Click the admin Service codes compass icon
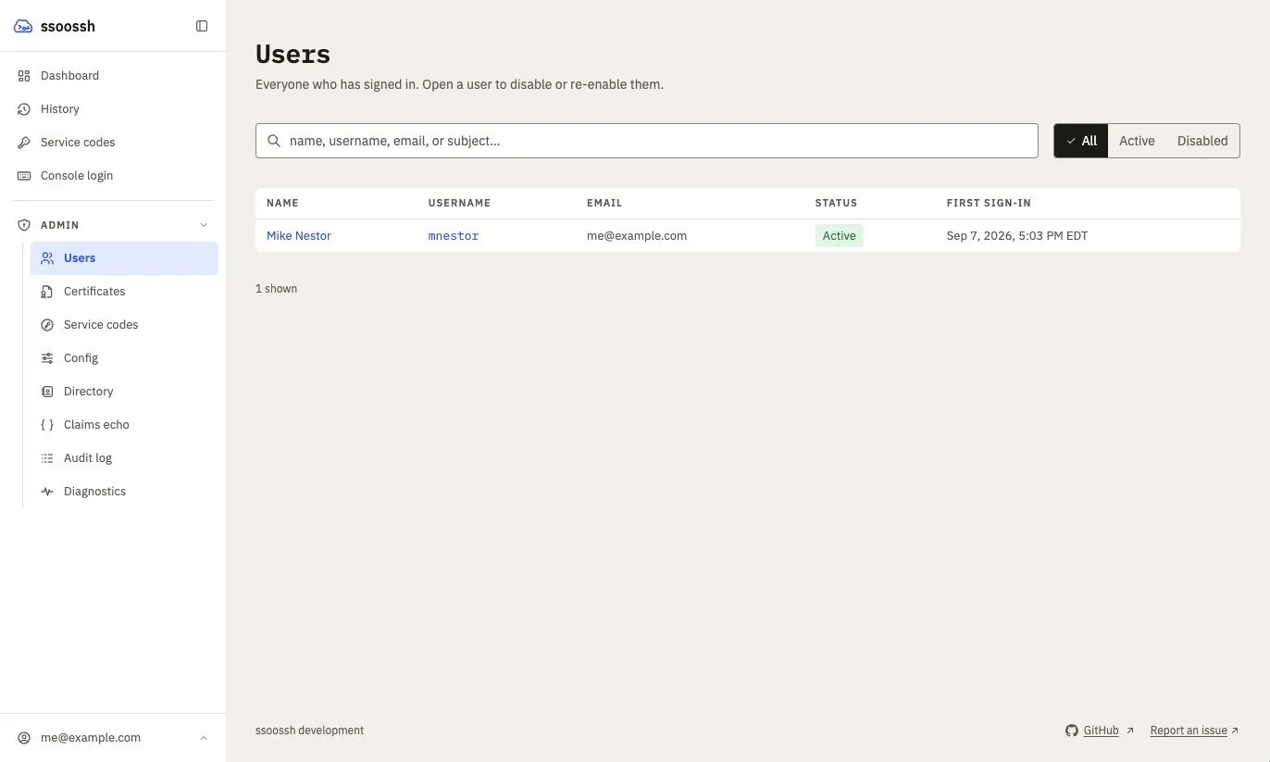 [47, 325]
